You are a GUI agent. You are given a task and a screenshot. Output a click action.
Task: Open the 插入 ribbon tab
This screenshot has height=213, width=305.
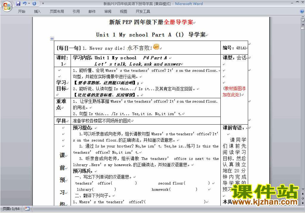[x=37, y=12]
